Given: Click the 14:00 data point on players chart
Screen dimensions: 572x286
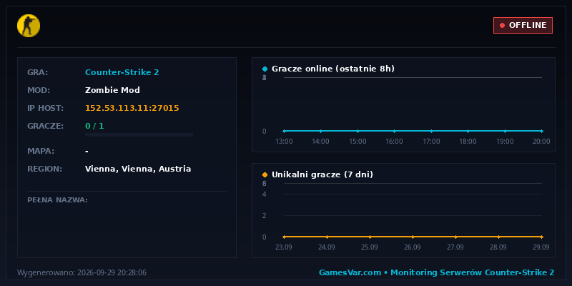Looking at the screenshot, I should (x=320, y=131).
